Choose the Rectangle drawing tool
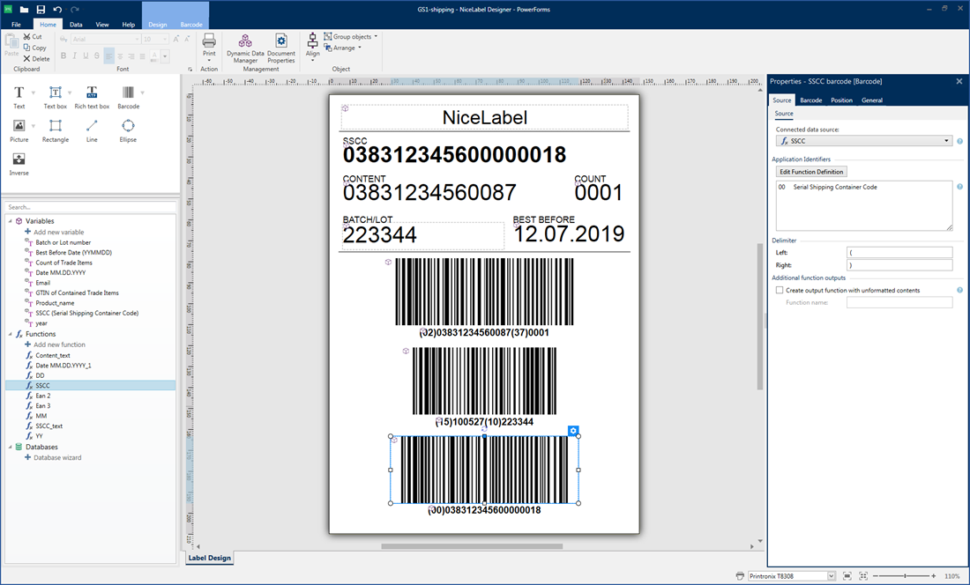The width and height of the screenshot is (970, 585). 56,130
